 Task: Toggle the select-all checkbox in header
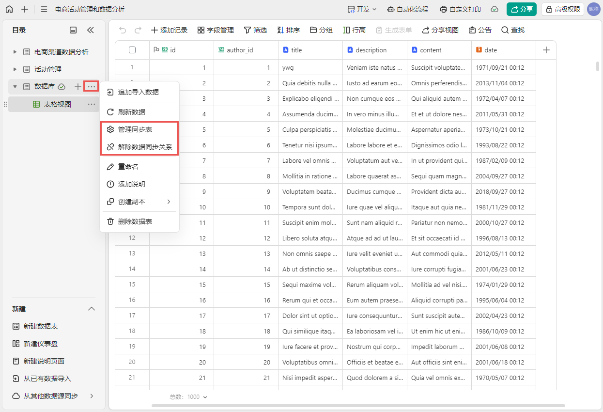point(132,50)
